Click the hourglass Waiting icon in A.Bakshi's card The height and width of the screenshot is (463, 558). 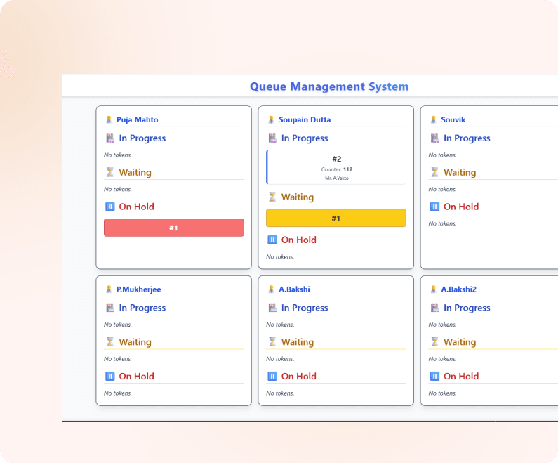[272, 342]
